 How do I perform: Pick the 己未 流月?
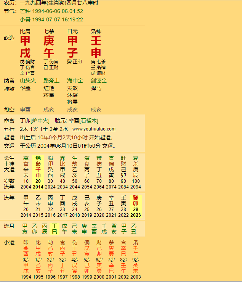coord(74,229)
